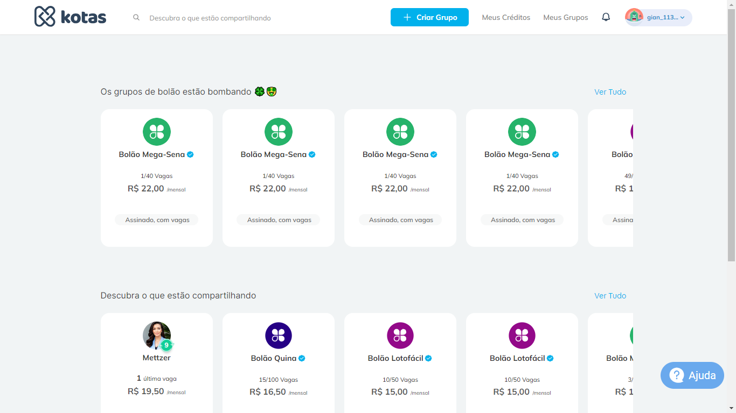Click the verified badge beside Bolão Quina

[x=302, y=358]
